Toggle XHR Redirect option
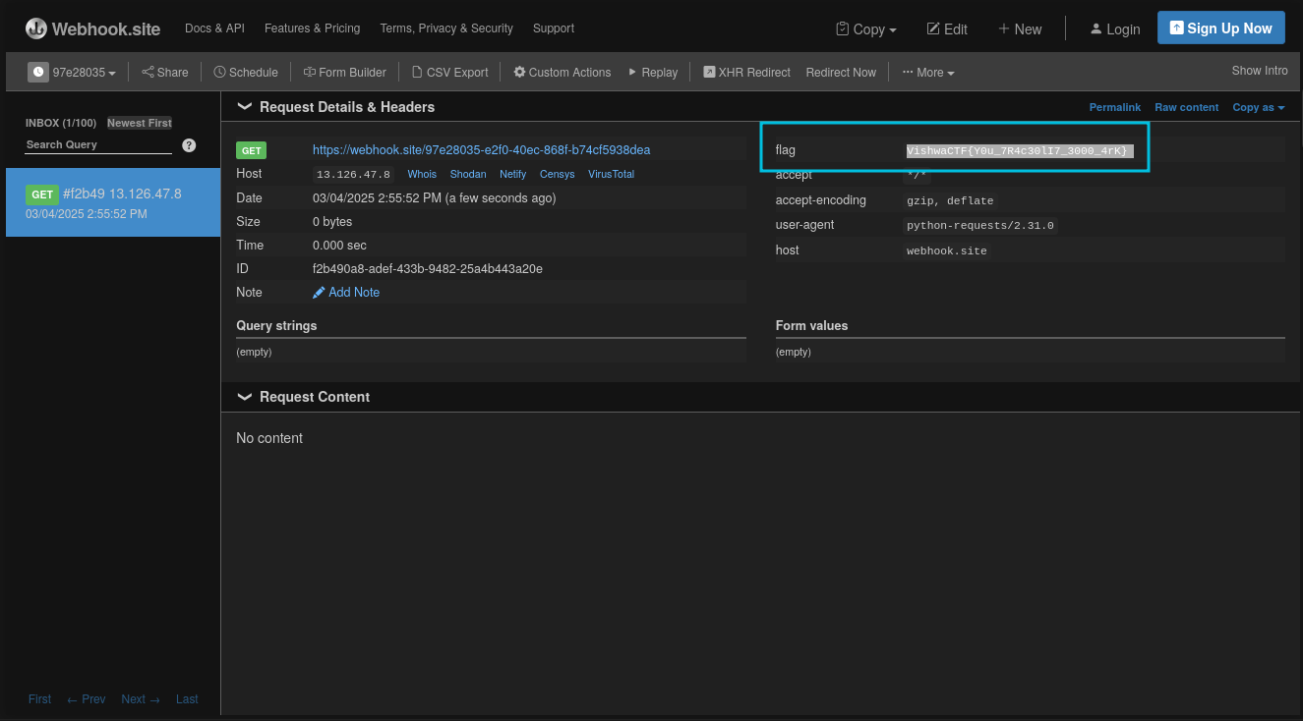The image size is (1303, 721). 746,72
